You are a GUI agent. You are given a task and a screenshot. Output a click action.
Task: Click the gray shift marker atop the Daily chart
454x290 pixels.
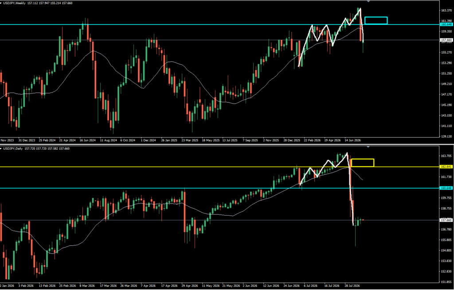(368, 147)
